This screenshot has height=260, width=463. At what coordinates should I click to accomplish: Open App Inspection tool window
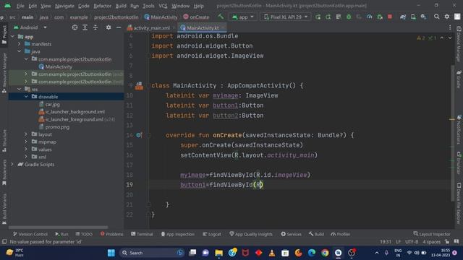(x=178, y=234)
